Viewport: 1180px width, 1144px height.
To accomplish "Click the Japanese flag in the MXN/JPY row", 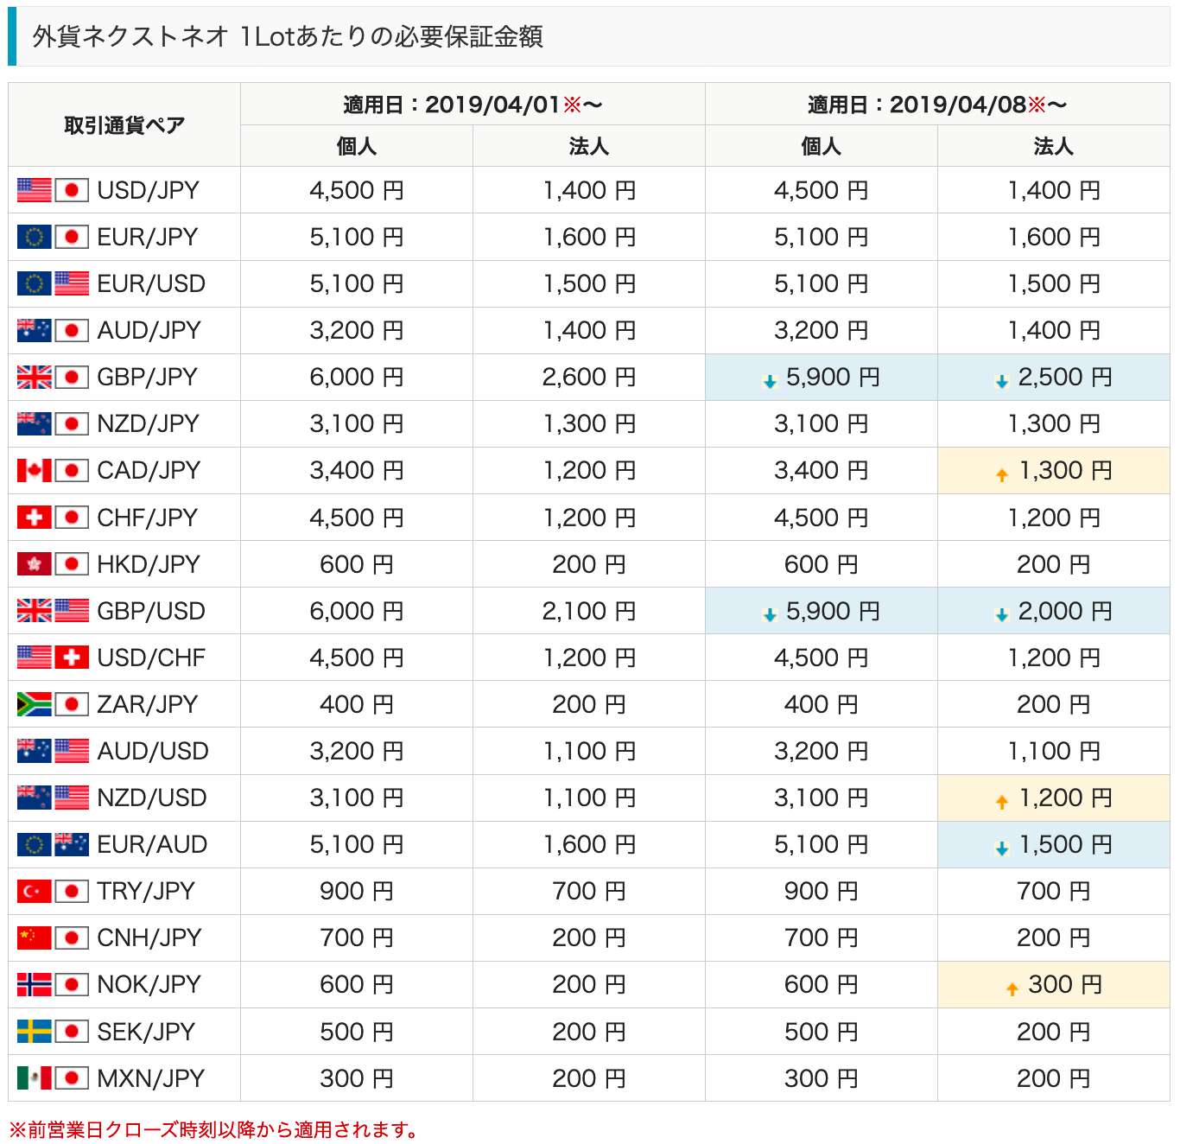I will (72, 1078).
